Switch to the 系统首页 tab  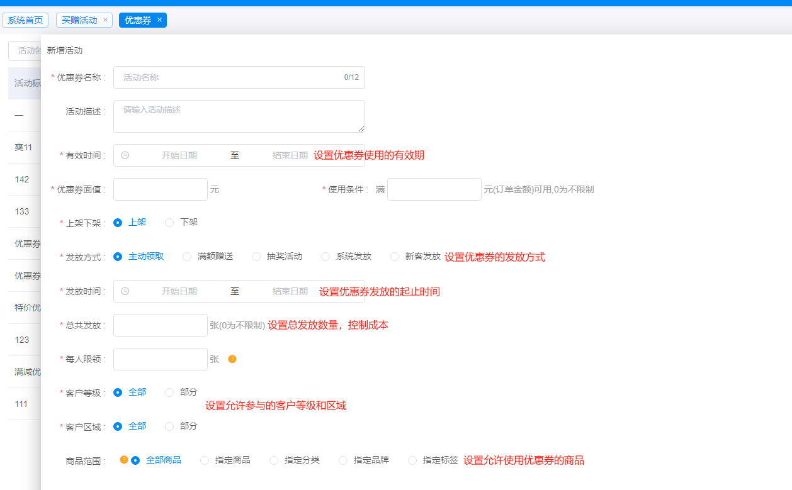[x=25, y=20]
